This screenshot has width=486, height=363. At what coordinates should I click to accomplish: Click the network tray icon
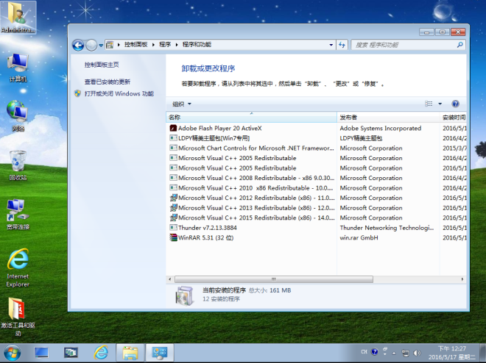click(405, 353)
